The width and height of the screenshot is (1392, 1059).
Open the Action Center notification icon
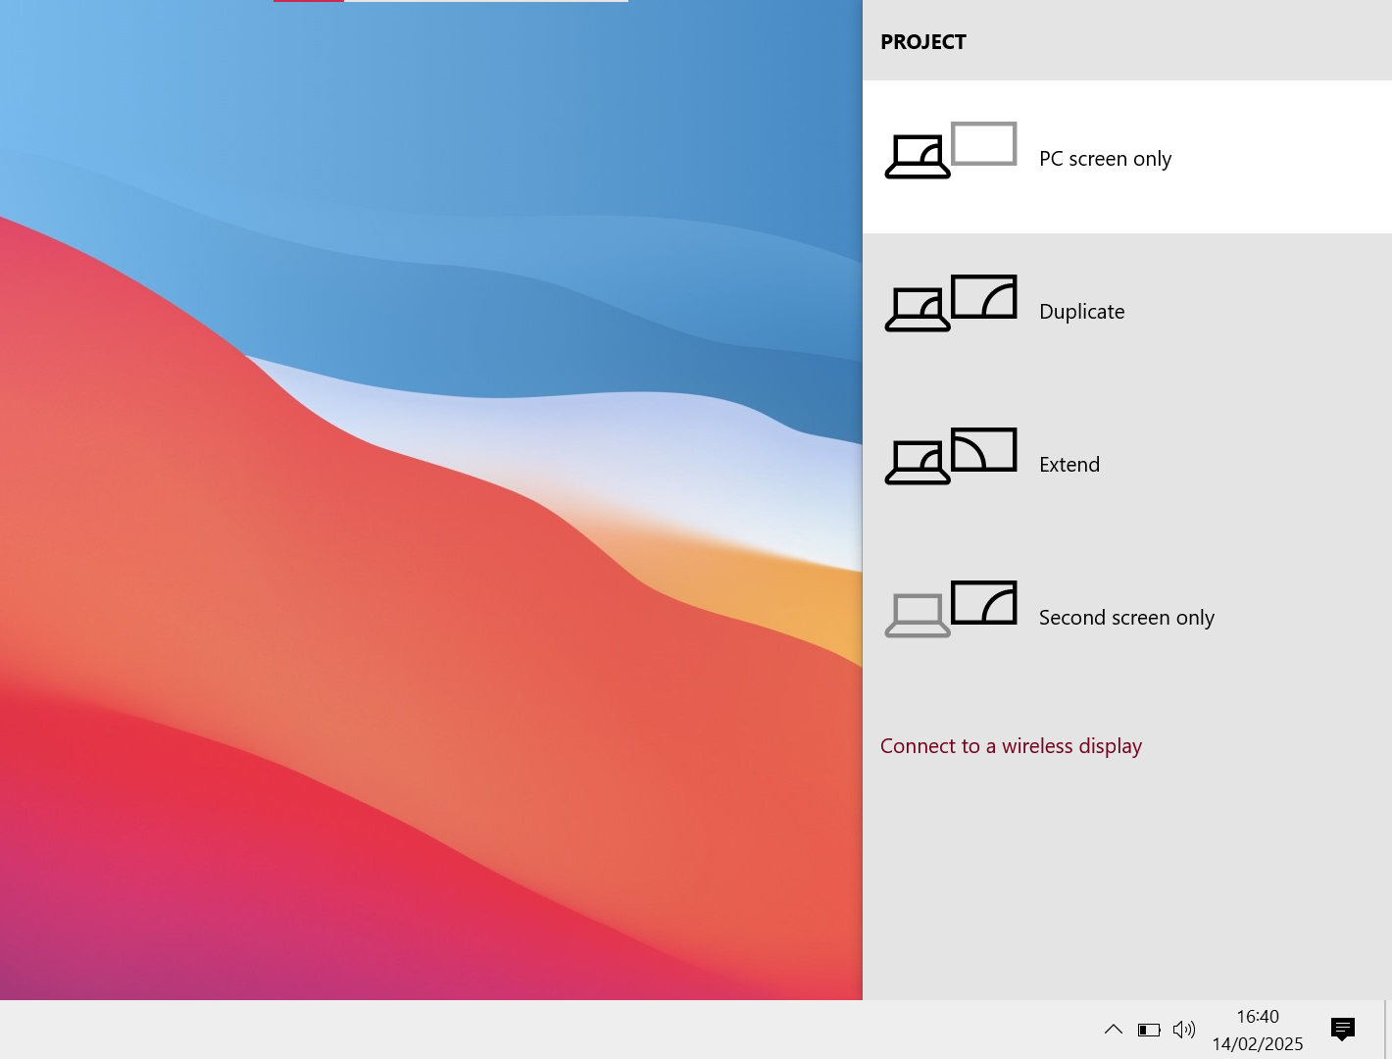tap(1342, 1030)
